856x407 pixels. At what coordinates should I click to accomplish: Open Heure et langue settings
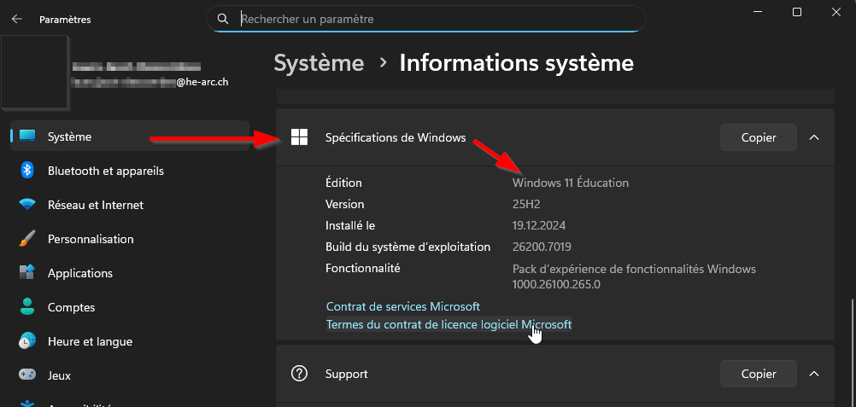[90, 341]
